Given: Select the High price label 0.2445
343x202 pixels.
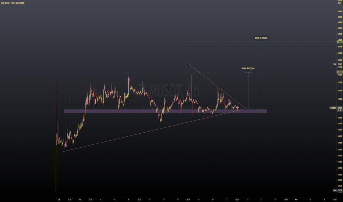Looking at the screenshot, I should (x=337, y=64).
